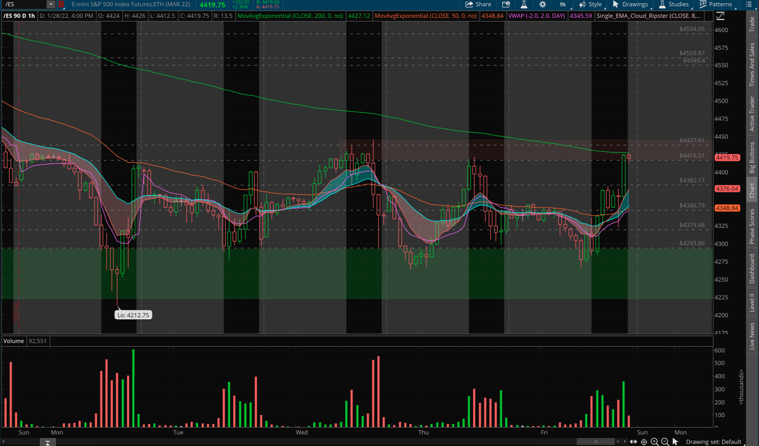Open the chart snapshot/camera icon next to Share

click(506, 4)
